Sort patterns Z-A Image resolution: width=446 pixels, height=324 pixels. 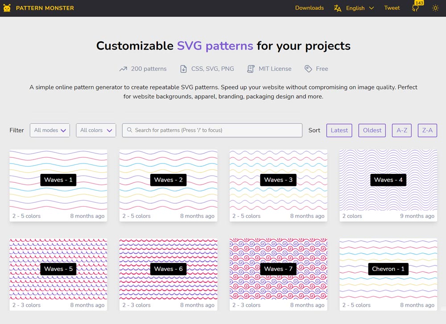[x=427, y=130]
